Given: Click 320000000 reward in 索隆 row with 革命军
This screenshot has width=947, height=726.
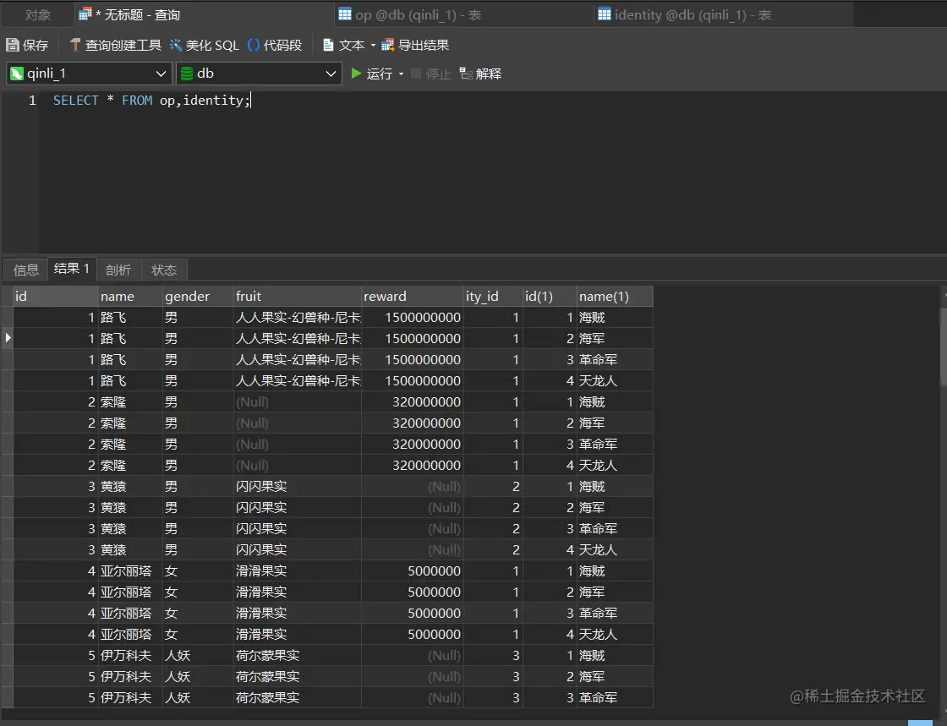Looking at the screenshot, I should tap(413, 445).
